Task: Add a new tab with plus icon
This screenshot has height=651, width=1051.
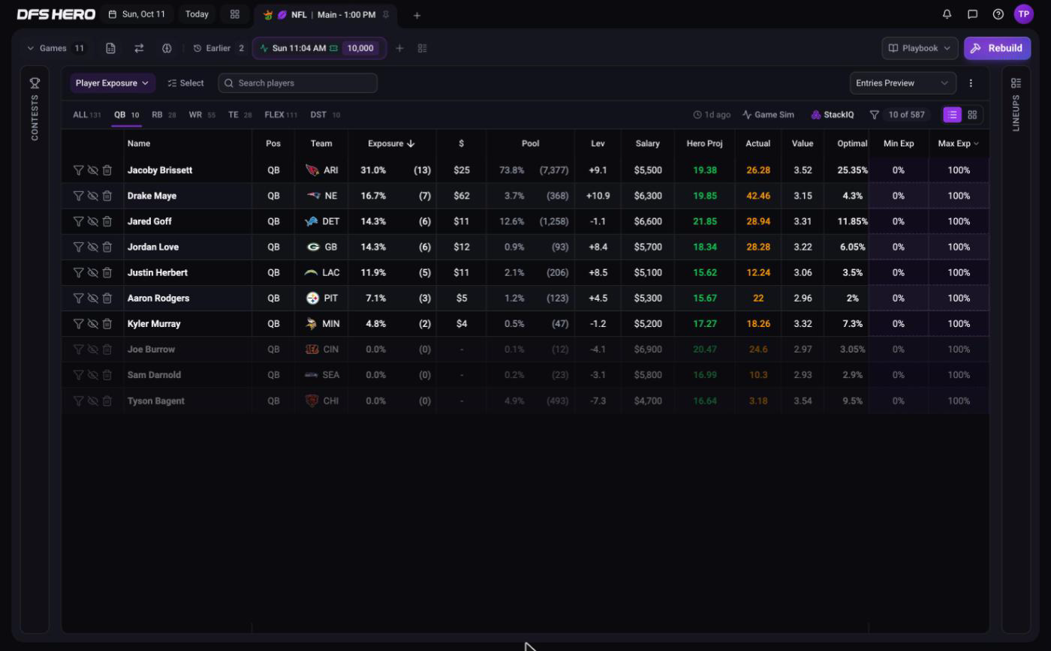Action: [x=417, y=15]
